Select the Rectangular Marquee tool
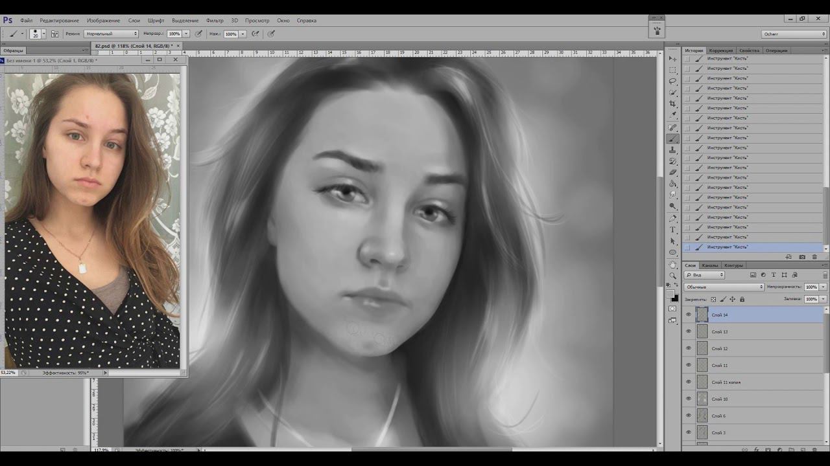Image resolution: width=830 pixels, height=466 pixels. (672, 70)
